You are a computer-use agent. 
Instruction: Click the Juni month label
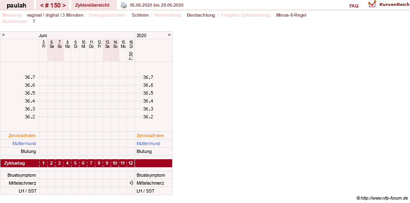(x=43, y=35)
